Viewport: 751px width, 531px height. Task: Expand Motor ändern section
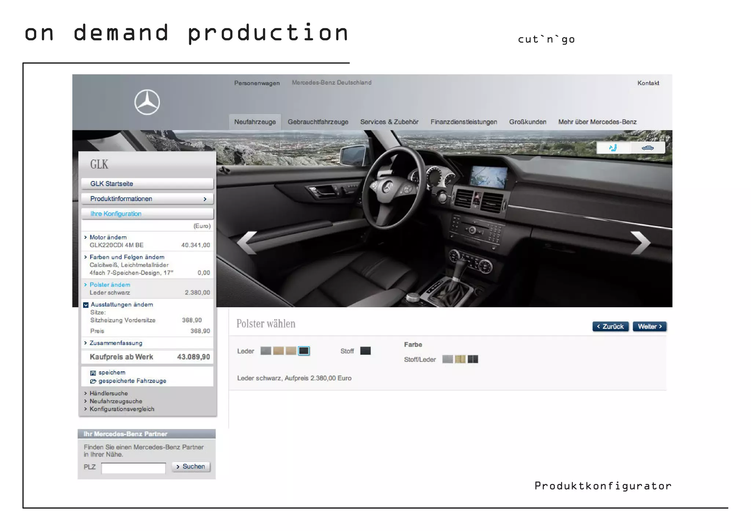(x=108, y=237)
